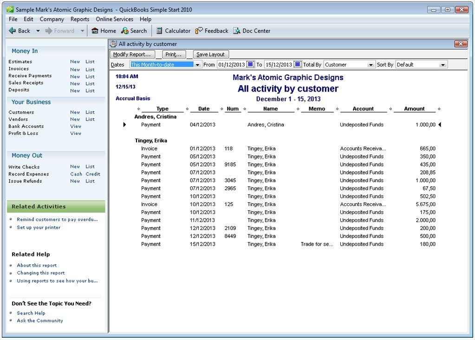Open the Online Services menu
Screen dimensions: 475x340
point(115,19)
